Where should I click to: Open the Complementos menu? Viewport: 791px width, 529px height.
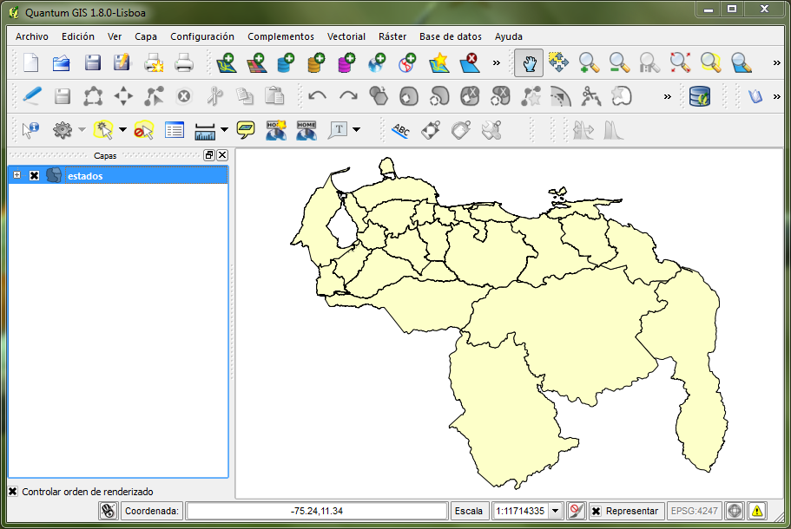280,36
